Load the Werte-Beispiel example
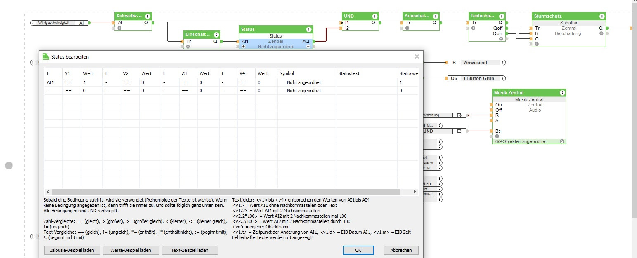The image size is (637, 258). click(130, 250)
